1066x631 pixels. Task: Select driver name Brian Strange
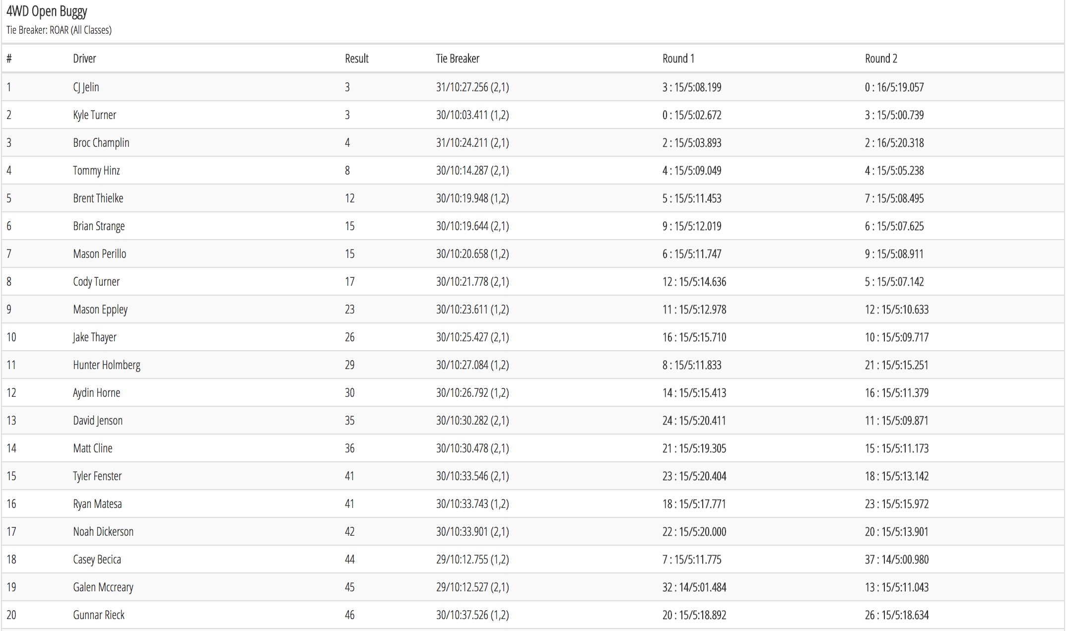[99, 226]
